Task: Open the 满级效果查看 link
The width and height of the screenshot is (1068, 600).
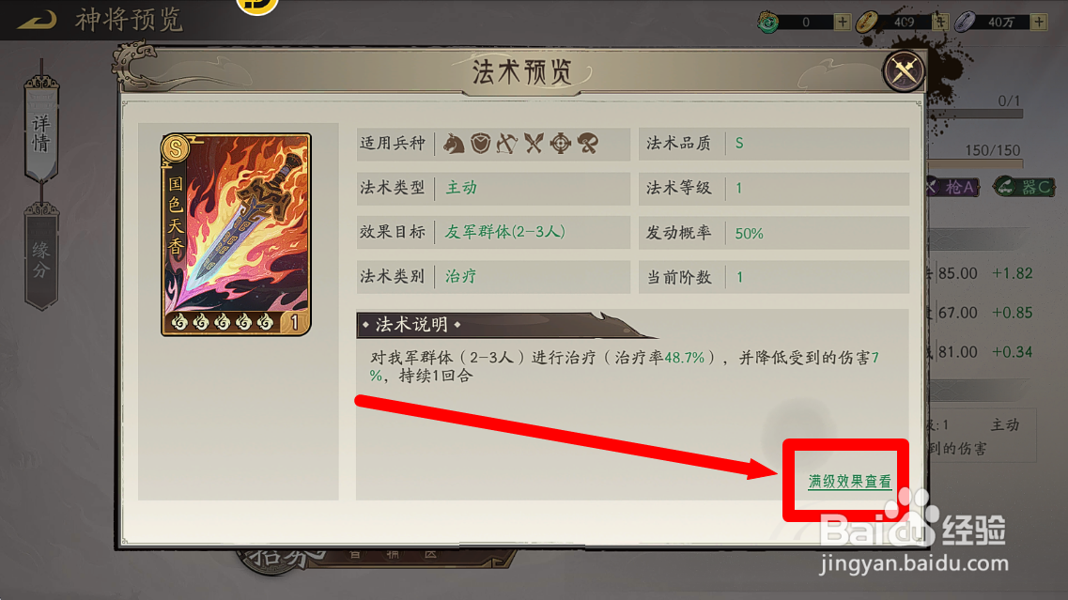Action: [x=849, y=482]
